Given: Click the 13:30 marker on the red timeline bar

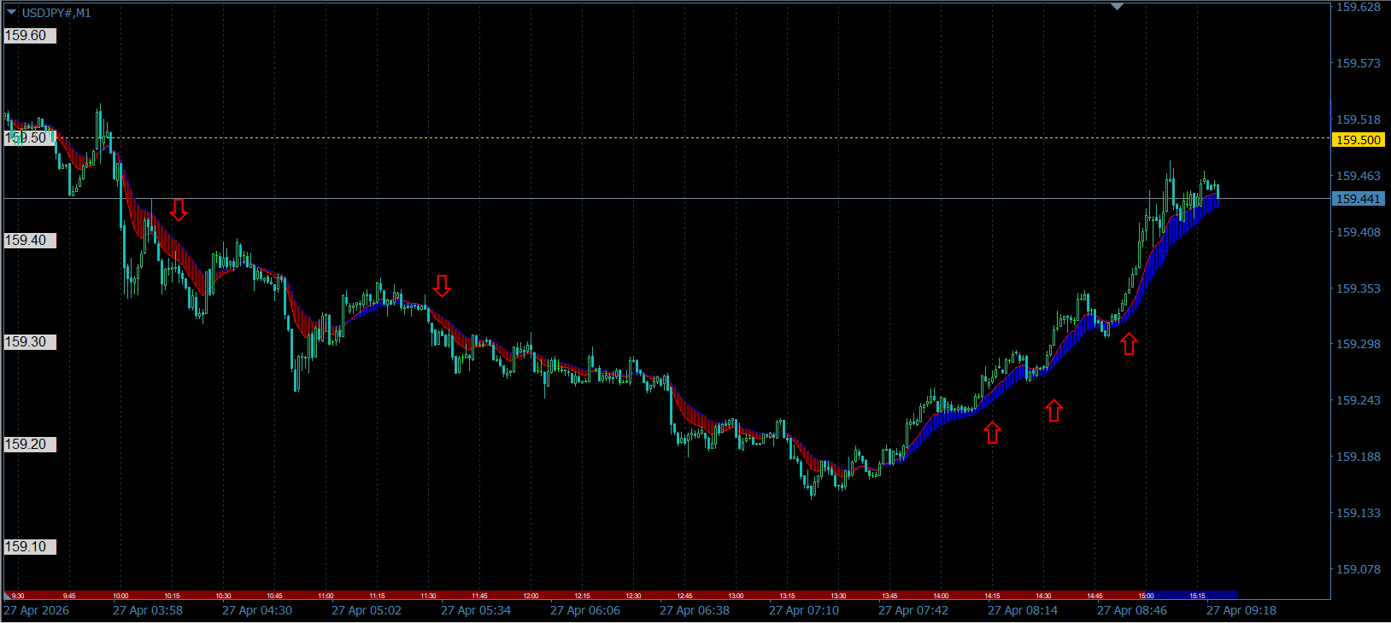Looking at the screenshot, I should pos(838,596).
